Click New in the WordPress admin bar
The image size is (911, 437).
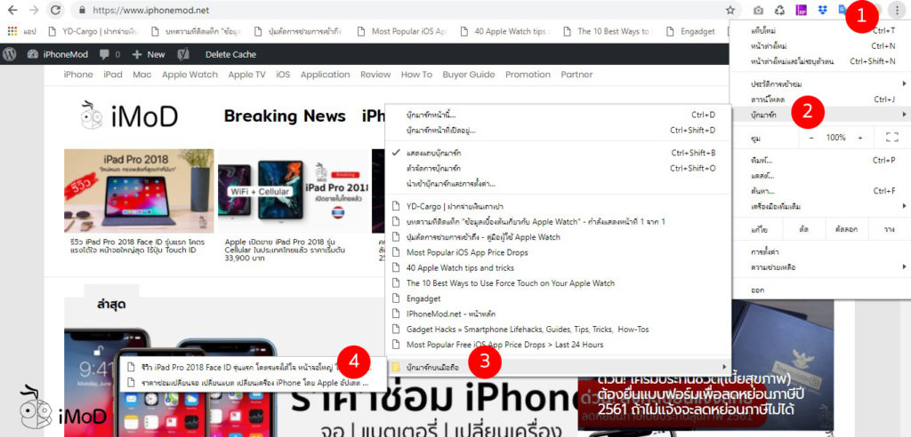pos(149,54)
